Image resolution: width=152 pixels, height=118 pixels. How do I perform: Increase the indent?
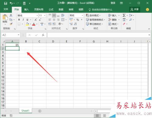[x=54, y=24]
